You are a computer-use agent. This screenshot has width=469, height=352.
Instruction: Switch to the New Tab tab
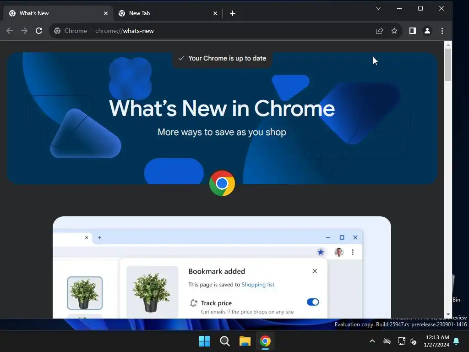tap(168, 13)
